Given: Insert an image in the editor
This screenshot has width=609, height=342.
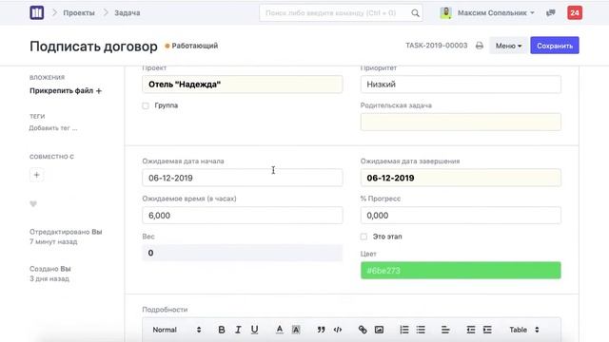Looking at the screenshot, I should click(x=379, y=330).
